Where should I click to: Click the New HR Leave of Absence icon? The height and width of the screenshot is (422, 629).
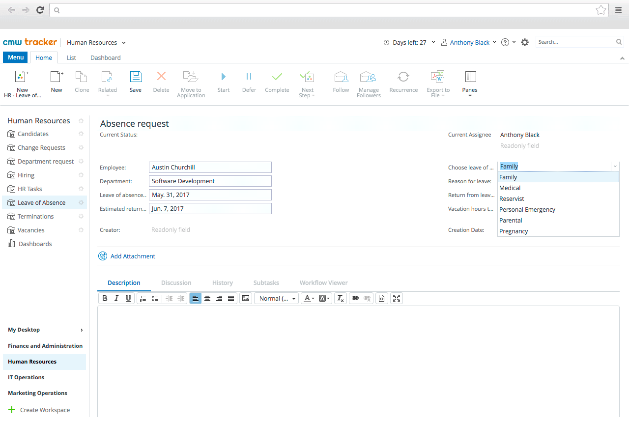(22, 77)
